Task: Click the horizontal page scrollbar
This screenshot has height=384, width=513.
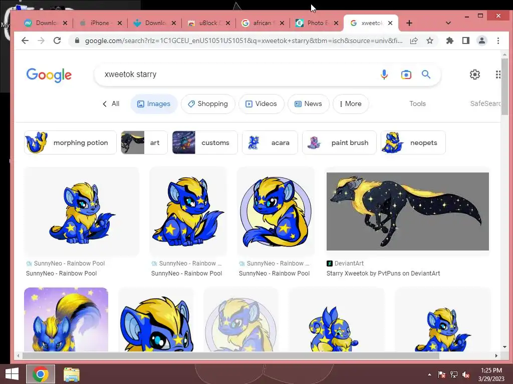Action: pos(230,355)
